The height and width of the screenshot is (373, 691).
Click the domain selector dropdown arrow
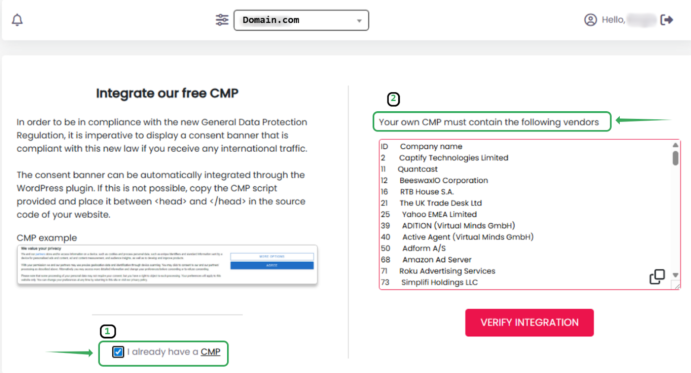coord(359,21)
